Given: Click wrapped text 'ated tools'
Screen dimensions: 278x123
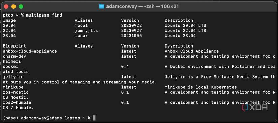Looking at the screenshot, I should tap(16, 71).
